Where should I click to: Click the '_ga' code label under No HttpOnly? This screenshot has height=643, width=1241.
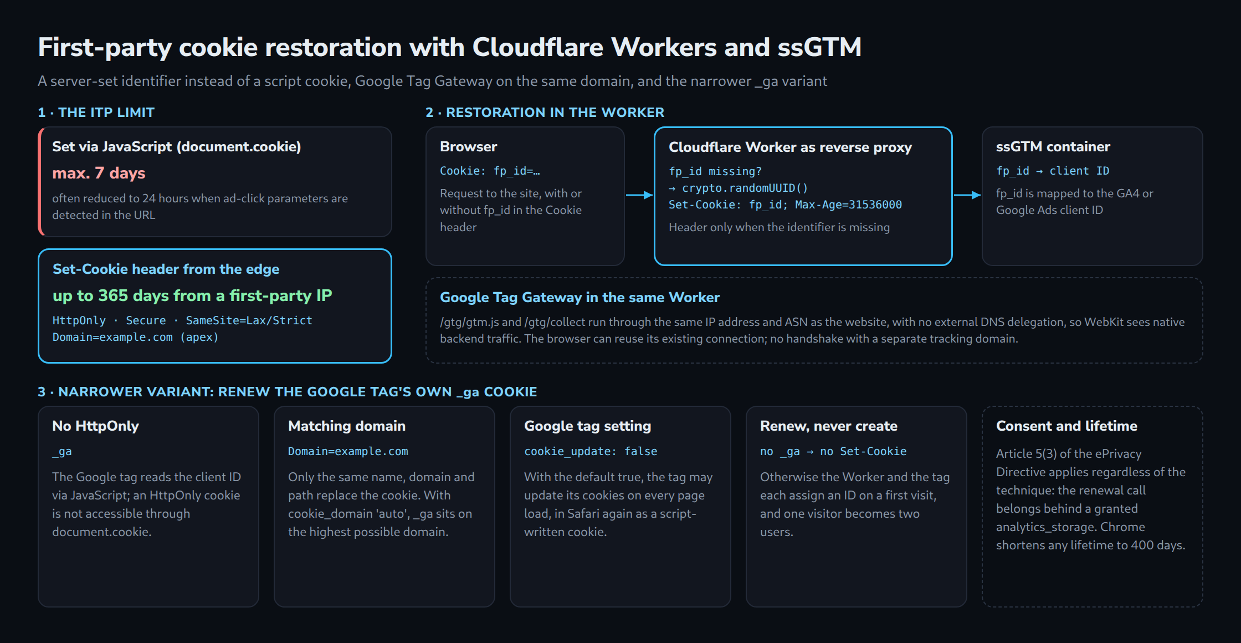point(62,451)
